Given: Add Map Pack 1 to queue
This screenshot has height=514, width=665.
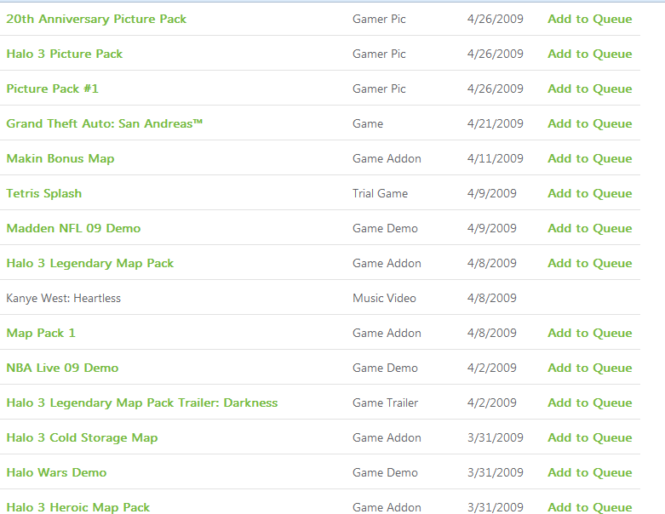Looking at the screenshot, I should pyautogui.click(x=590, y=333).
